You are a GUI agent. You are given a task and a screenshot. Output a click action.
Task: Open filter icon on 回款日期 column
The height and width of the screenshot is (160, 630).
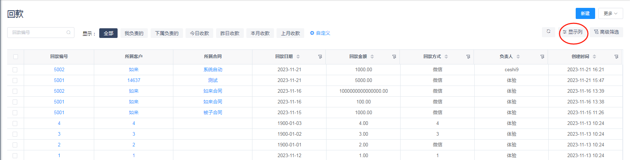click(320, 57)
